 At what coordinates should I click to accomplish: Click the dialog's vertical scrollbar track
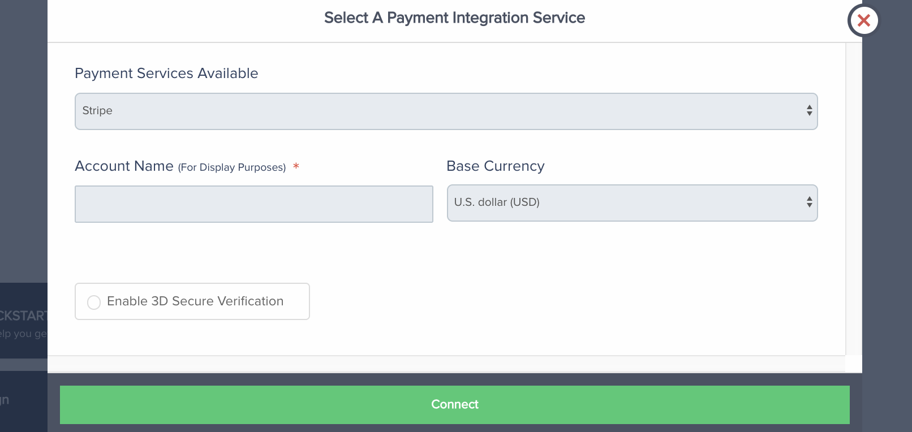click(853, 198)
